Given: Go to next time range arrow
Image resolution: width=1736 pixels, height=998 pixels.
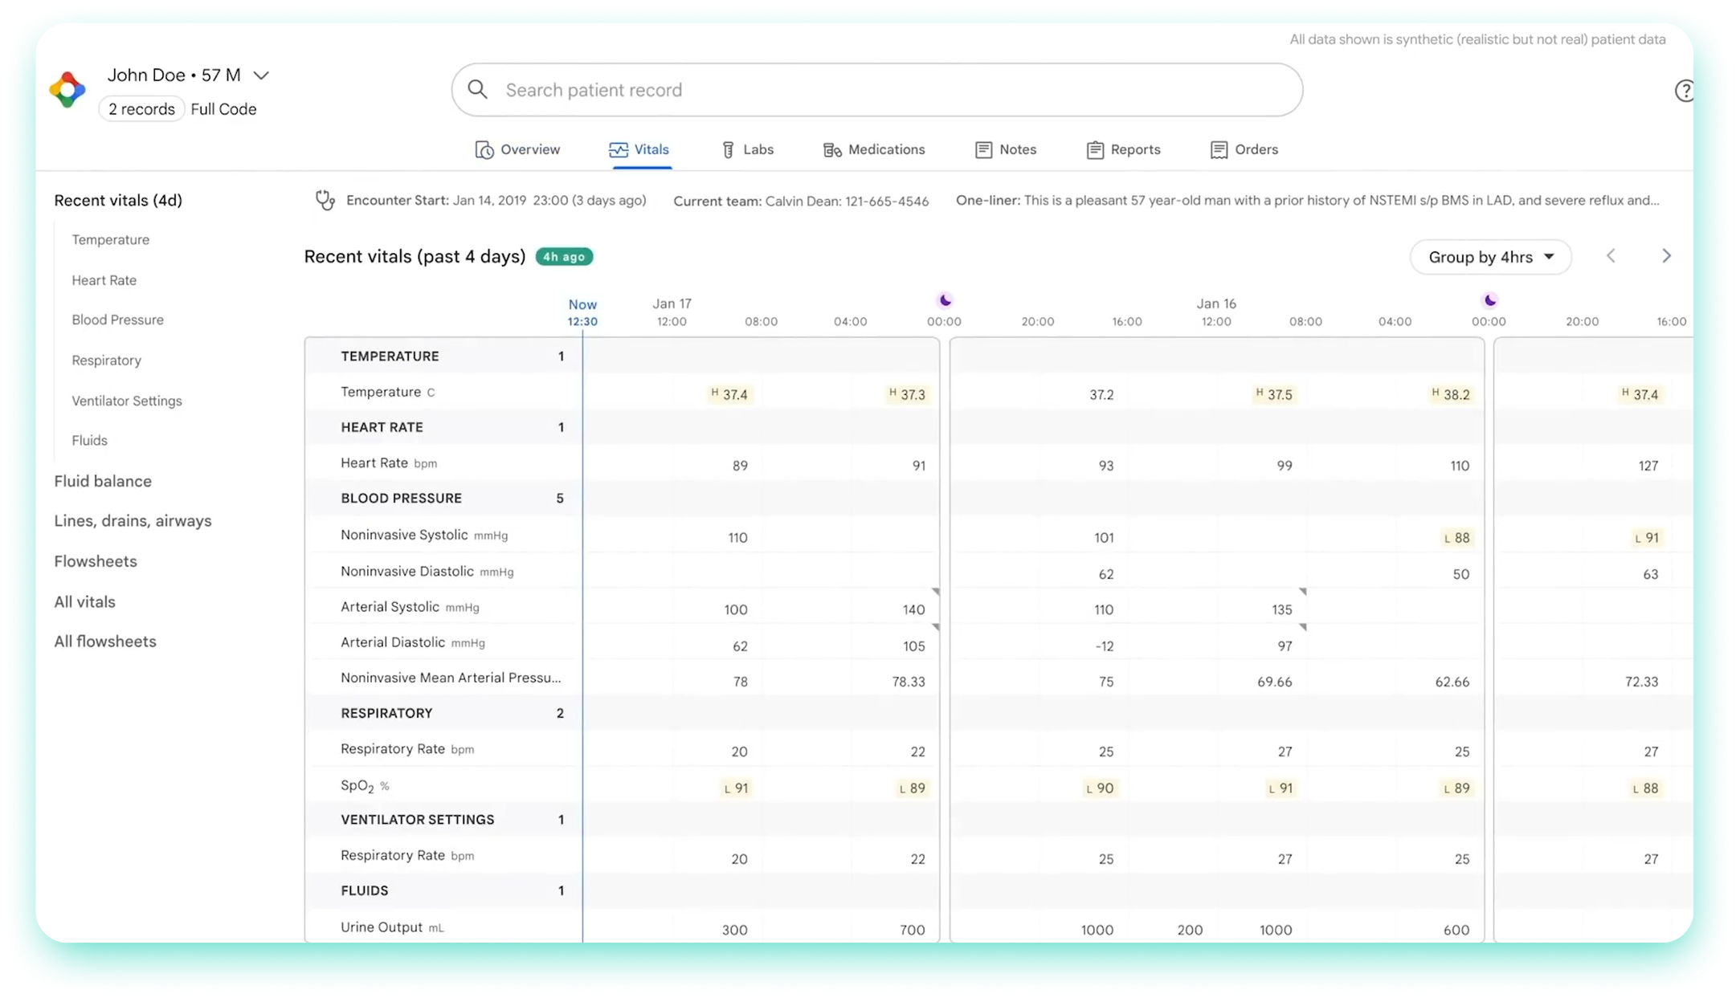Looking at the screenshot, I should click(x=1666, y=256).
